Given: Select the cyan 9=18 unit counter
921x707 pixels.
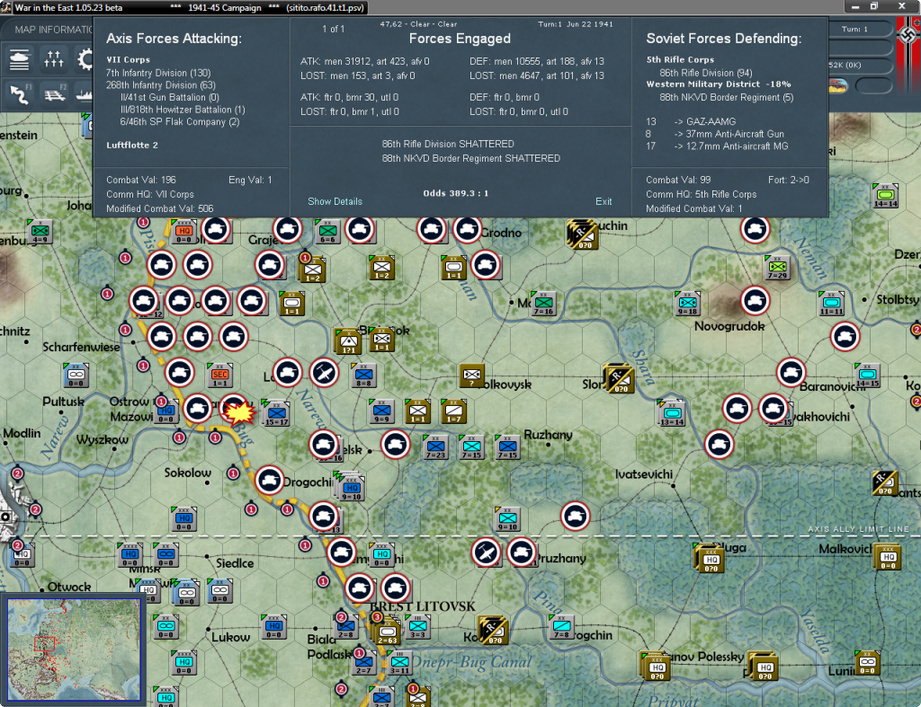Looking at the screenshot, I should [687, 304].
